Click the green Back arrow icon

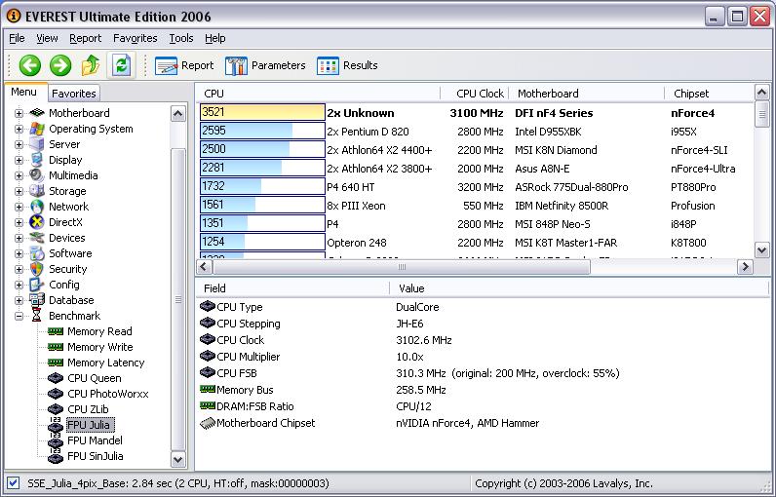(29, 65)
